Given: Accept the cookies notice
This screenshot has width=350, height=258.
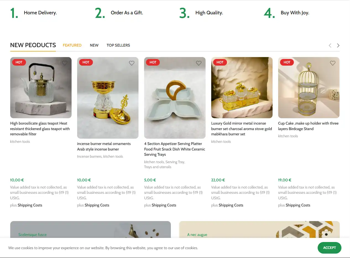Looking at the screenshot, I should pyautogui.click(x=329, y=248).
